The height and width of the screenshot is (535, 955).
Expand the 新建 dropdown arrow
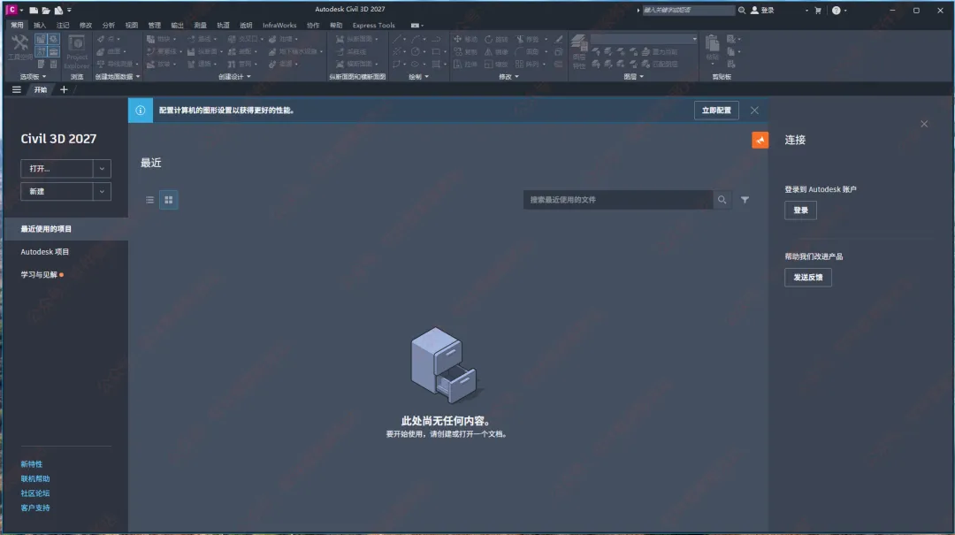[102, 191]
